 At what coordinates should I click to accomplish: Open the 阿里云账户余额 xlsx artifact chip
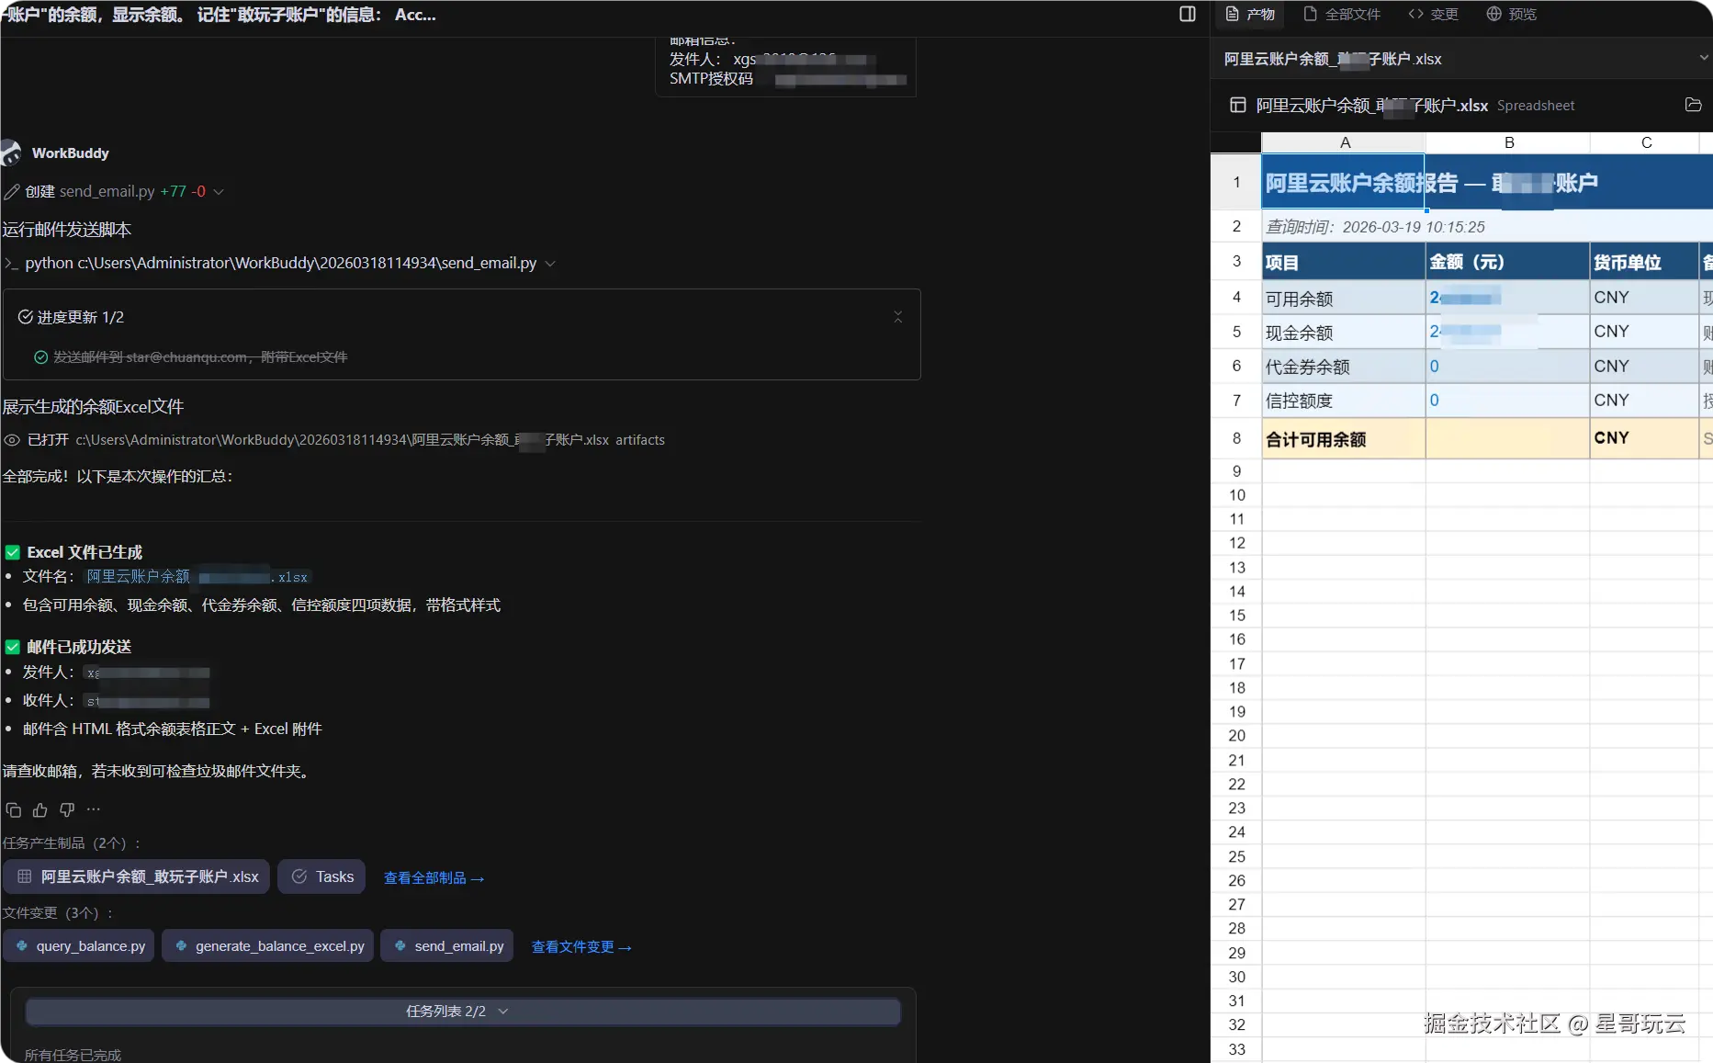(137, 877)
